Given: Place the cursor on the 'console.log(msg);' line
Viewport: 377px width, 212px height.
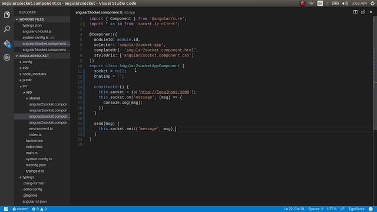Looking at the screenshot, I should (x=123, y=102).
